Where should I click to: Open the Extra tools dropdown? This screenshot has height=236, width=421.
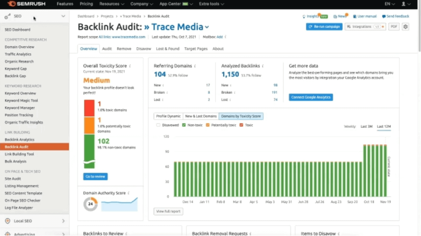(211, 4)
